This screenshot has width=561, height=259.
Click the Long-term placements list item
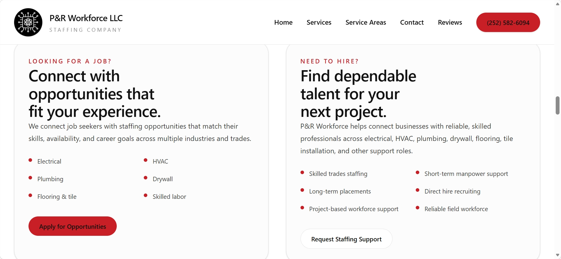click(340, 191)
